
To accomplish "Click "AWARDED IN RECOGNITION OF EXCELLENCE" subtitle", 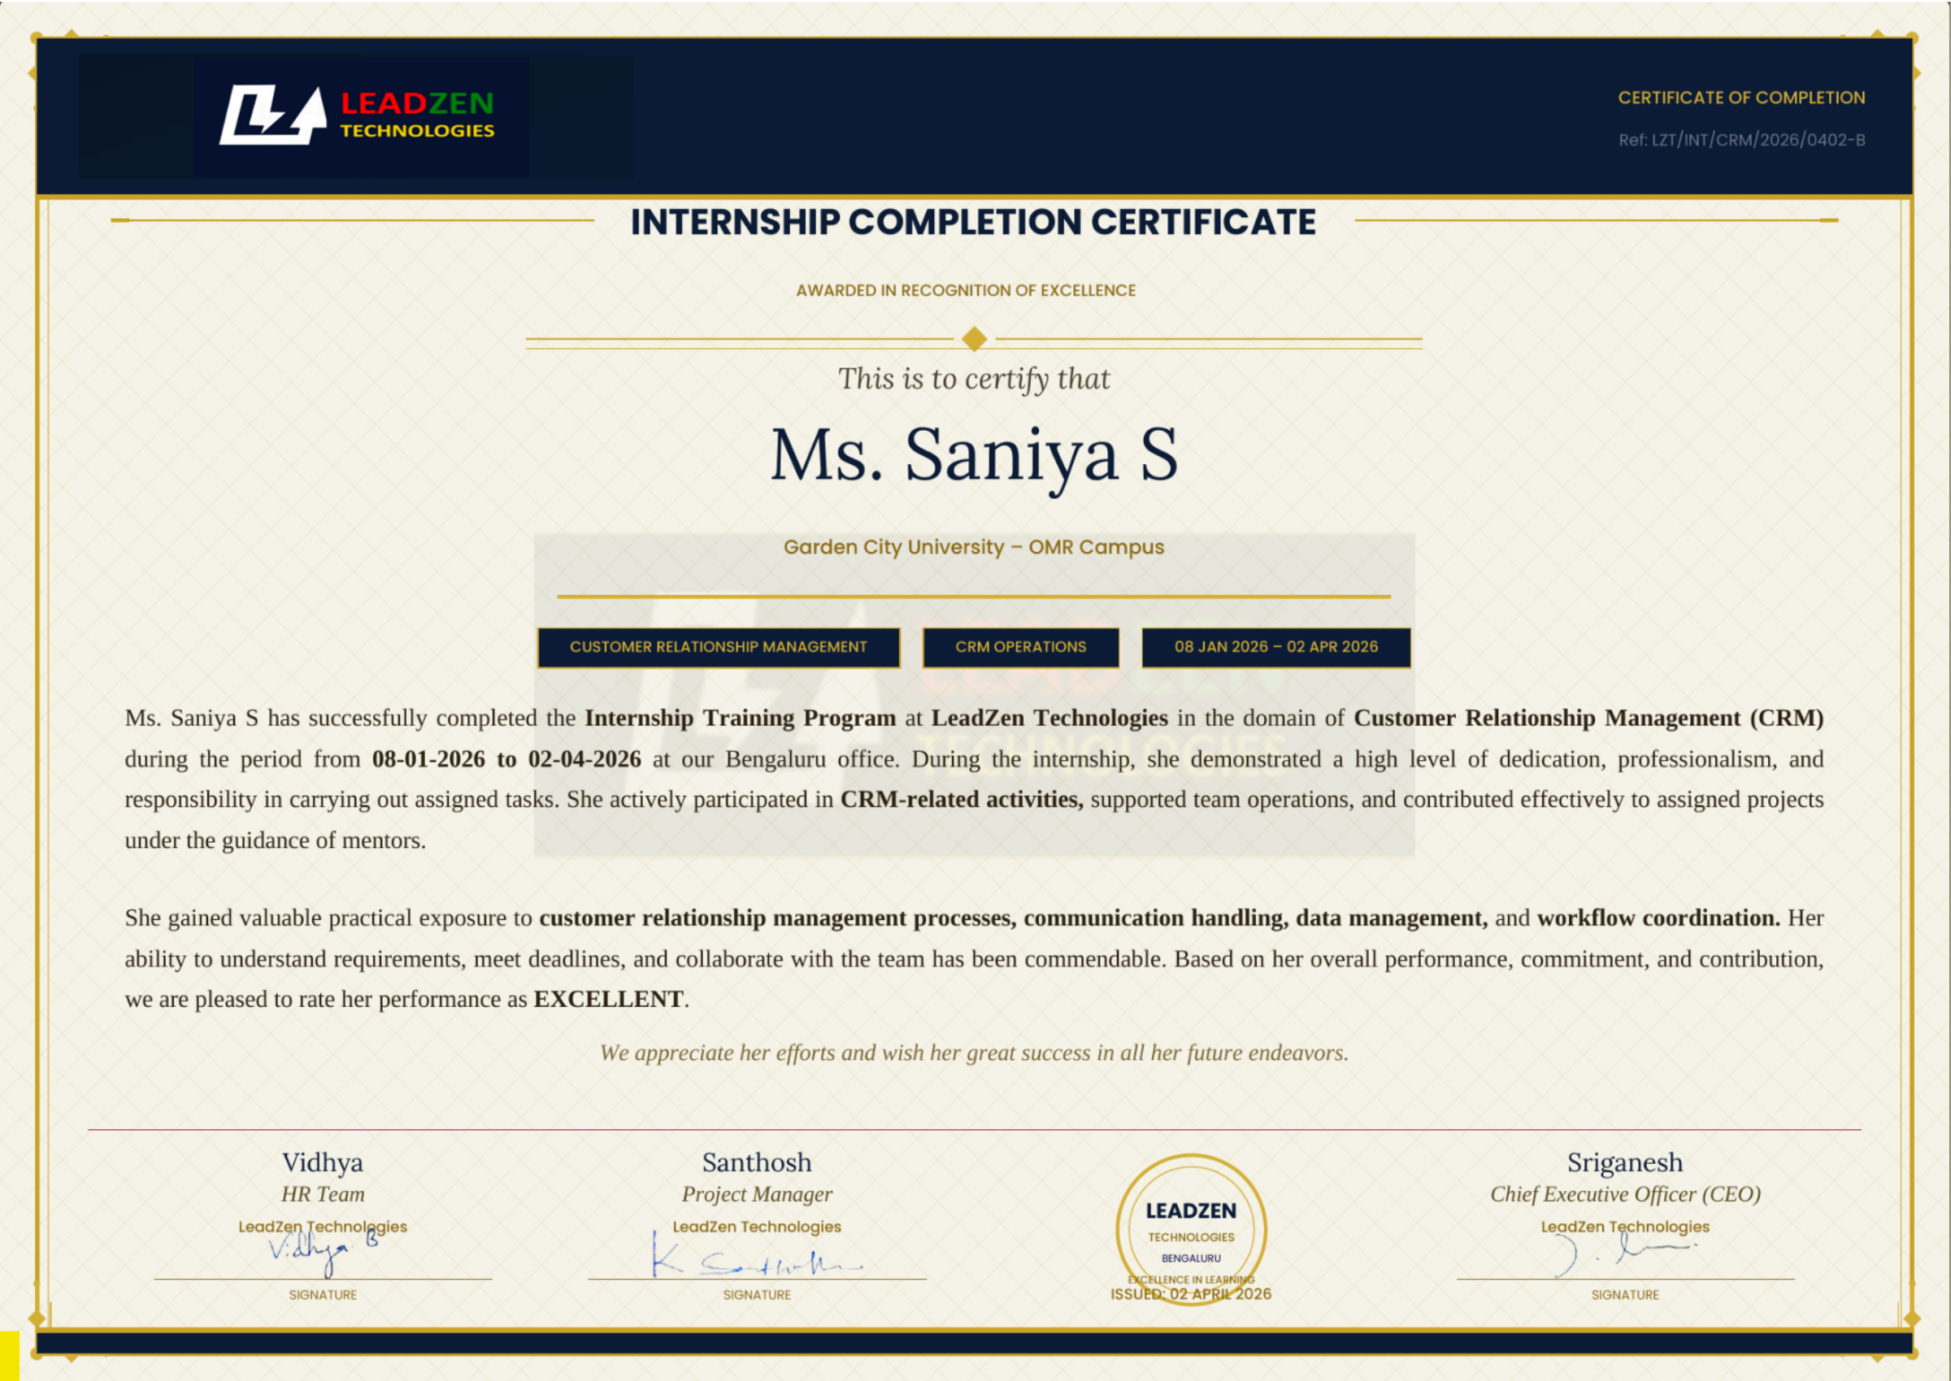I will [965, 290].
